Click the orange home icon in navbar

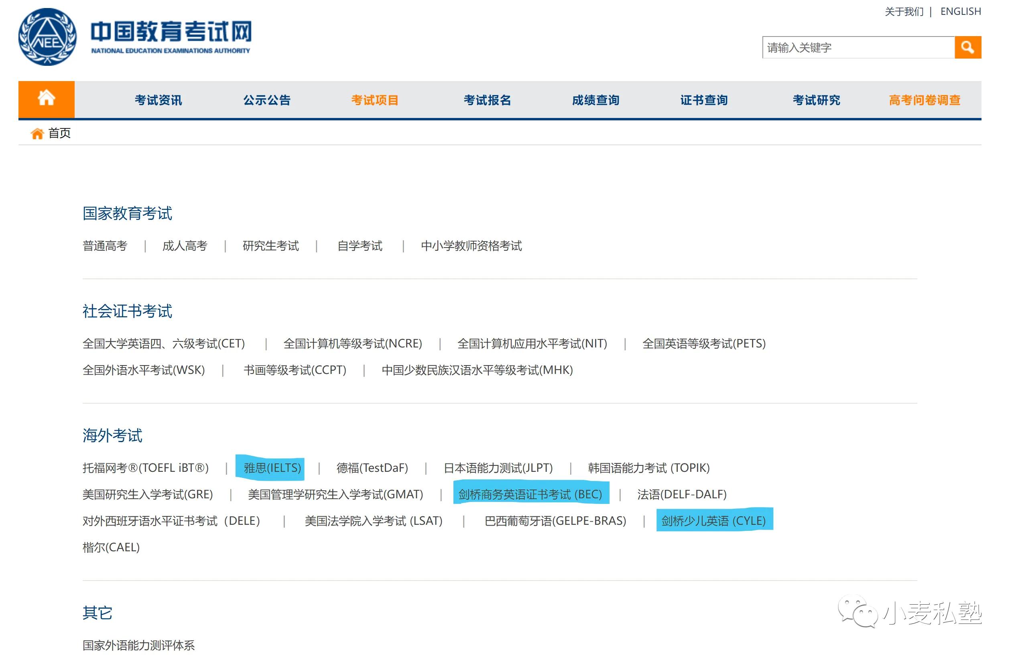(x=46, y=99)
